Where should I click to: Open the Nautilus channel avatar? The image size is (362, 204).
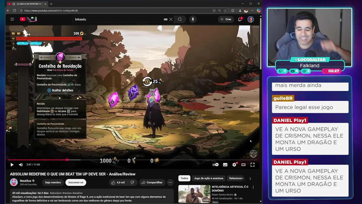point(14,182)
